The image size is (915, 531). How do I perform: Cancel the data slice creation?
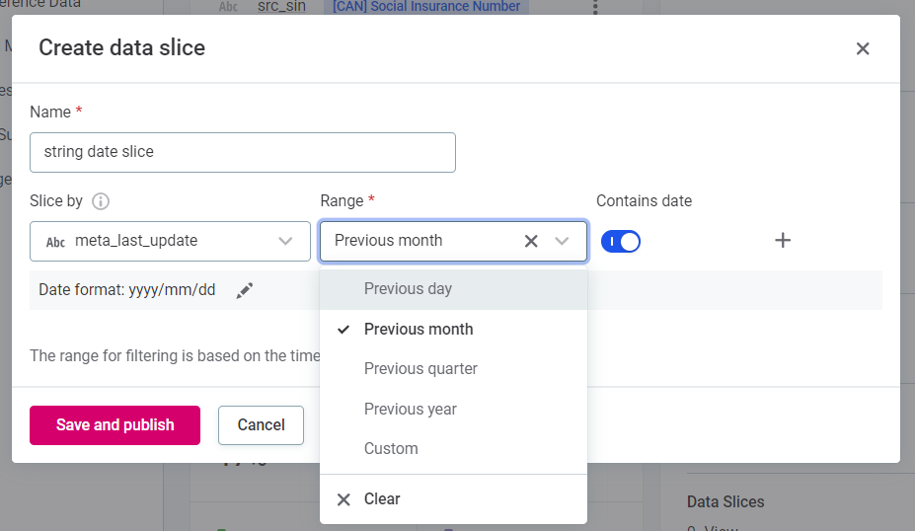[x=261, y=425]
